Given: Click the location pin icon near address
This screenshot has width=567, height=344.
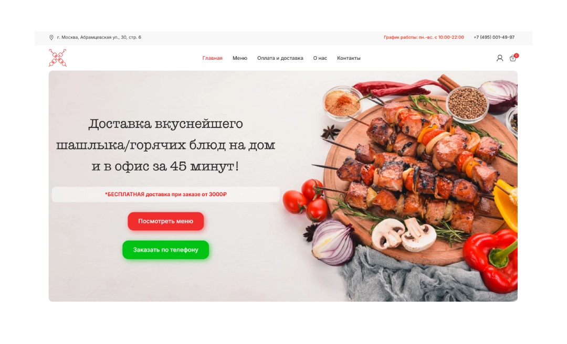Looking at the screenshot, I should [x=51, y=38].
